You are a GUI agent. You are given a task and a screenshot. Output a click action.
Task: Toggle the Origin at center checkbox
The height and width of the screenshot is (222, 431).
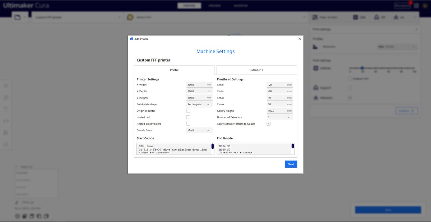[x=188, y=111]
